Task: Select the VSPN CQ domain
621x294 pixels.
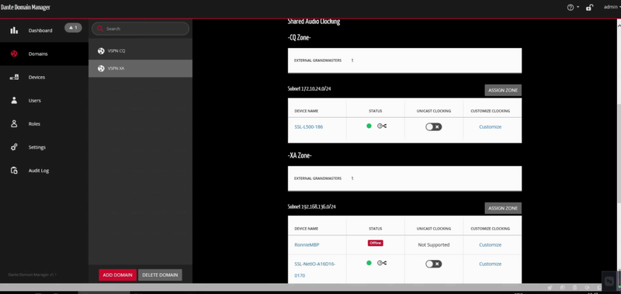Action: [x=141, y=51]
